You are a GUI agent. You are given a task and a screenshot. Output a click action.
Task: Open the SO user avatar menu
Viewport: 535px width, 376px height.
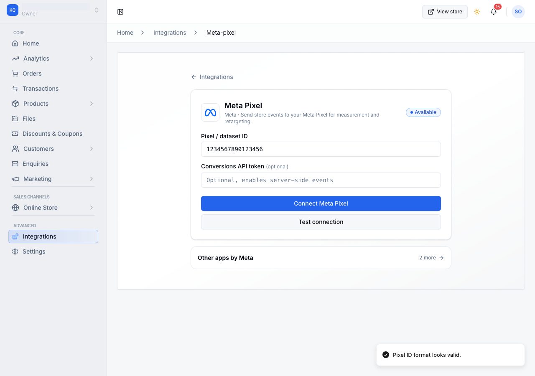coord(518,12)
